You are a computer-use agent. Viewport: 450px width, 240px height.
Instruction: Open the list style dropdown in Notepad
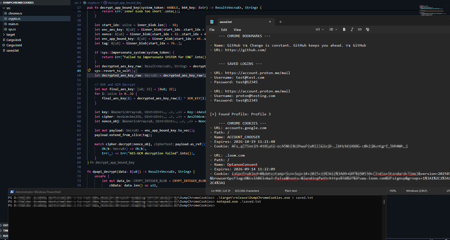(333, 29)
